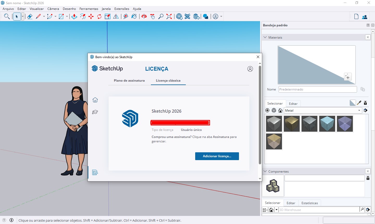Choose the Orbit navigation tool
375x224 pixels.
click(x=144, y=16)
